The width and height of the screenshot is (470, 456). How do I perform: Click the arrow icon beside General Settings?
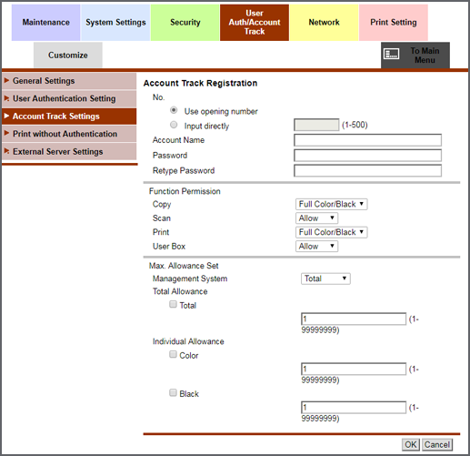(x=6, y=80)
